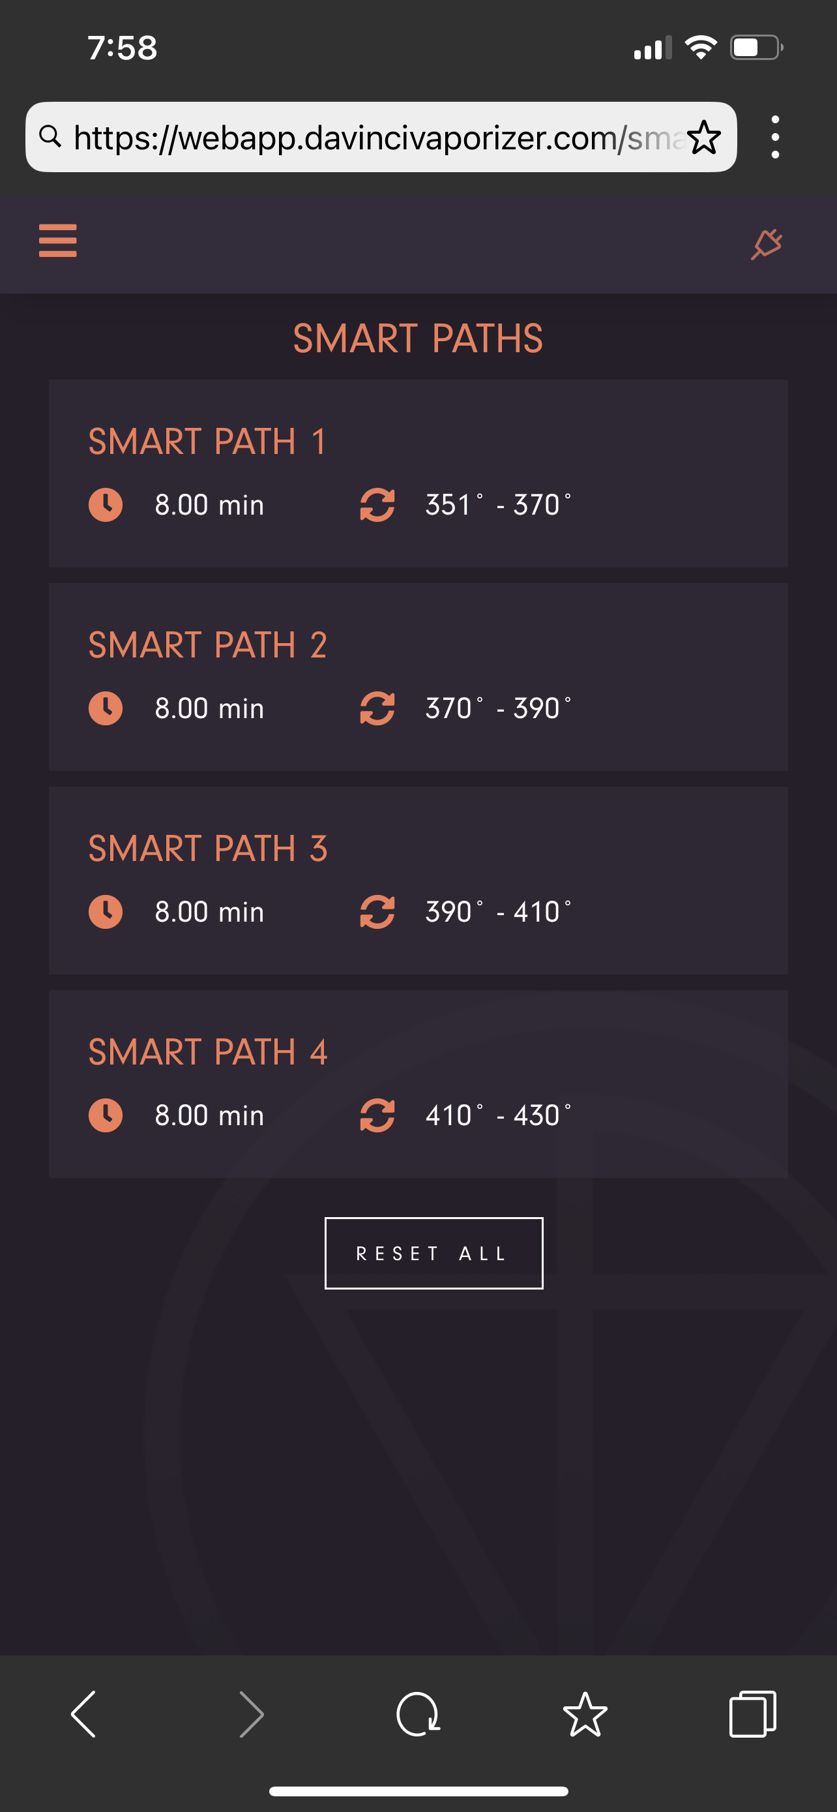Screen dimensions: 837x1812
Task: Go back with the browser back arrow
Action: click(x=84, y=1714)
